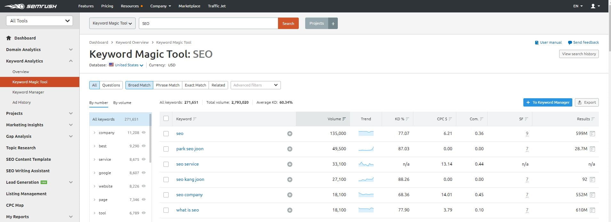
Task: Click the plus icon beside Projects button
Action: coord(333,23)
